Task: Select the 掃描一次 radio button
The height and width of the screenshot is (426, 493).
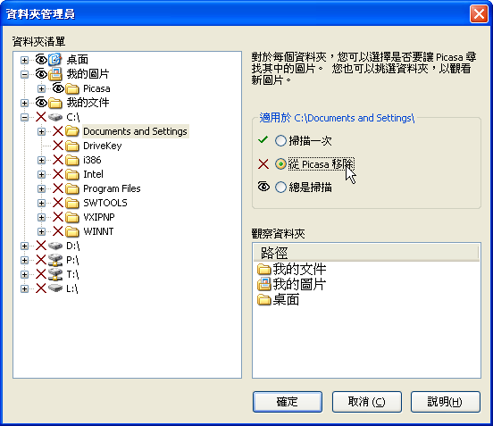Action: pos(280,140)
